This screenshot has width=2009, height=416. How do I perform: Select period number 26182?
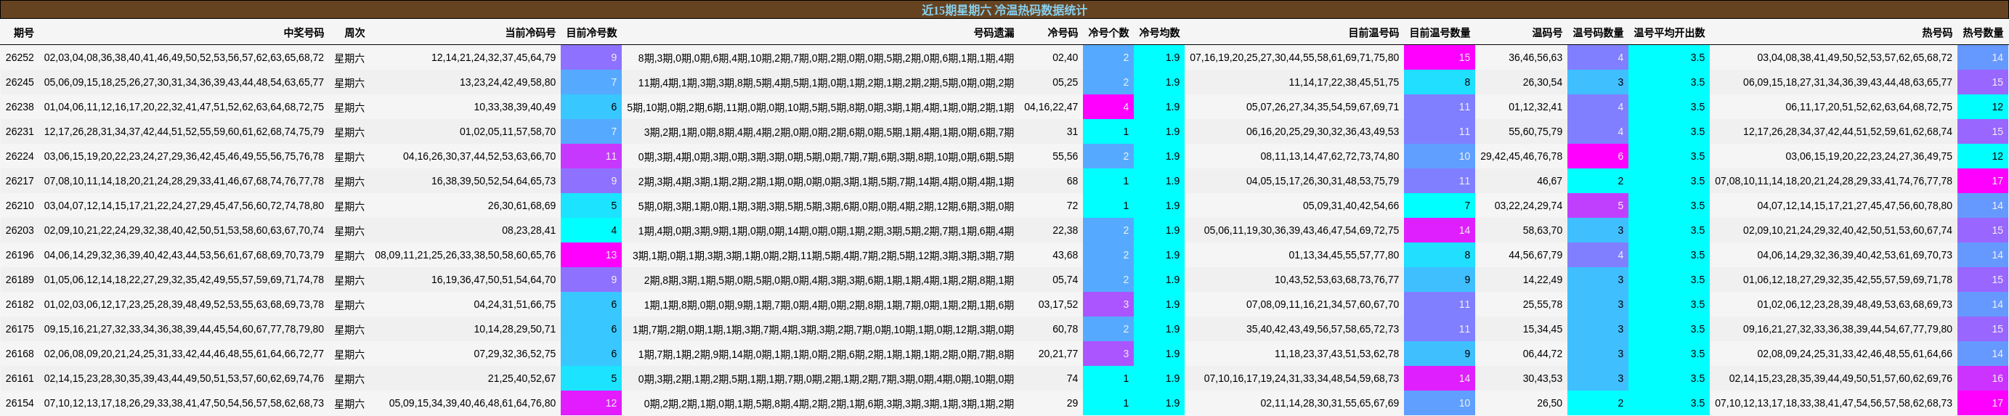tap(20, 303)
